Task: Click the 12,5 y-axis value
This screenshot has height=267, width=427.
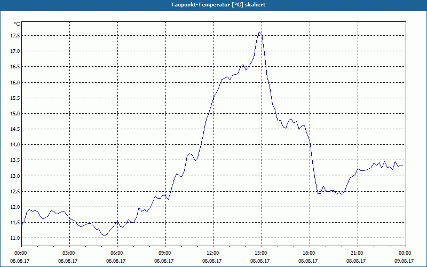Action: (15, 192)
